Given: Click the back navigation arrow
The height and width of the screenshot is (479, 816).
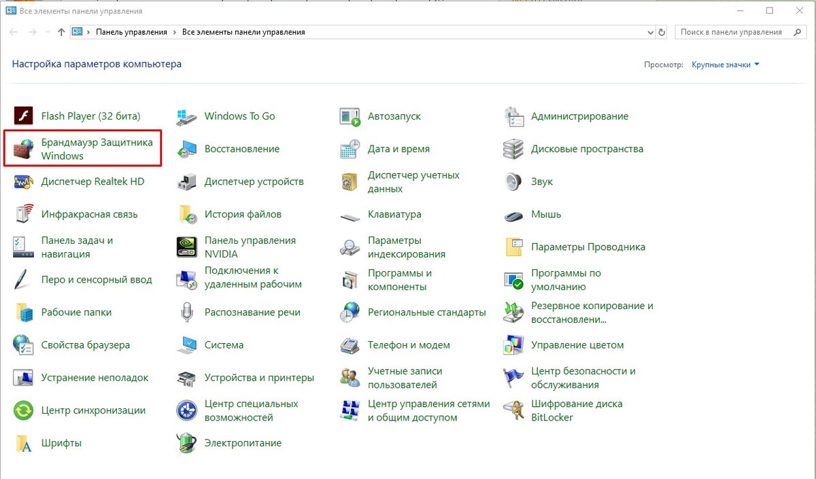Looking at the screenshot, I should click(x=12, y=31).
